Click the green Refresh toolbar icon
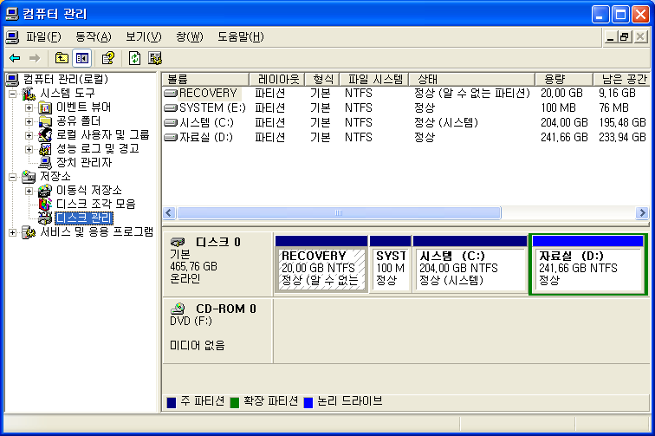Image resolution: width=655 pixels, height=436 pixels. pyautogui.click(x=134, y=58)
